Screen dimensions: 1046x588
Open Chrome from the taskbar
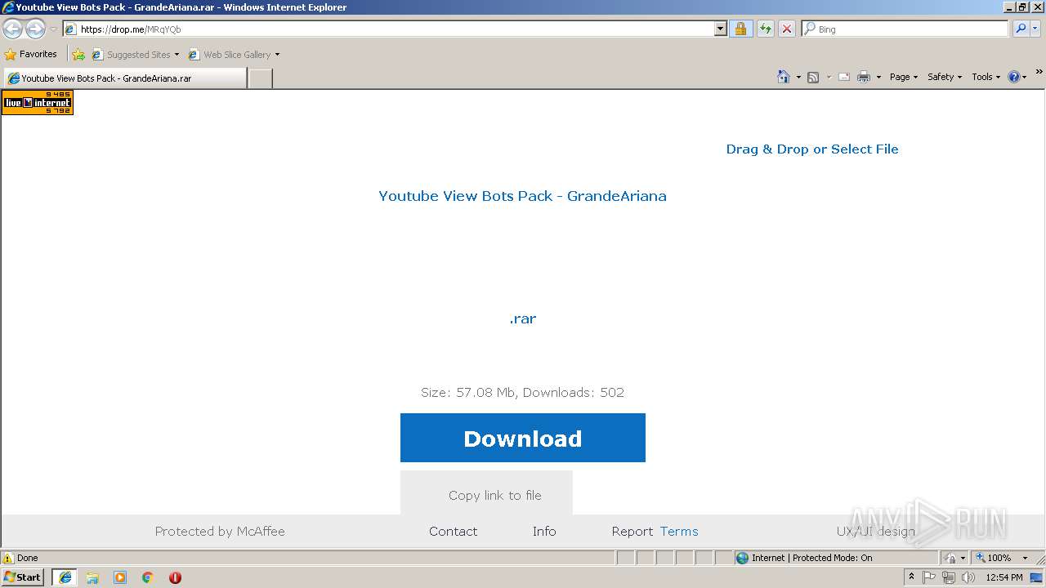pos(148,577)
